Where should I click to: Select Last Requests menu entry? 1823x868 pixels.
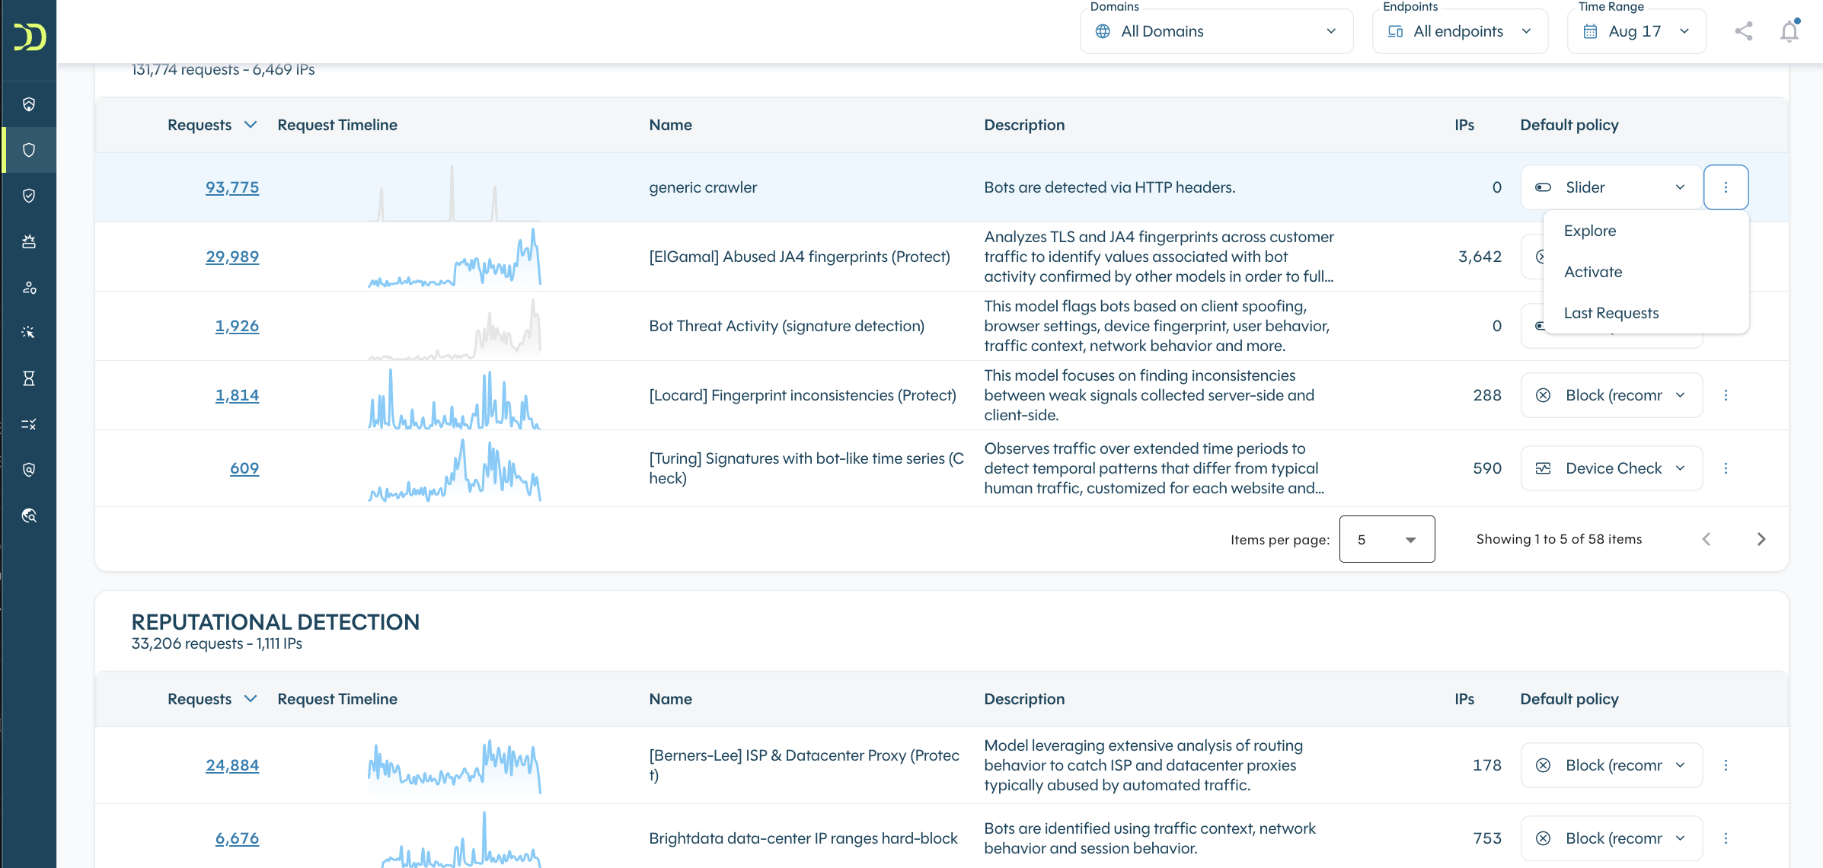[x=1611, y=313]
